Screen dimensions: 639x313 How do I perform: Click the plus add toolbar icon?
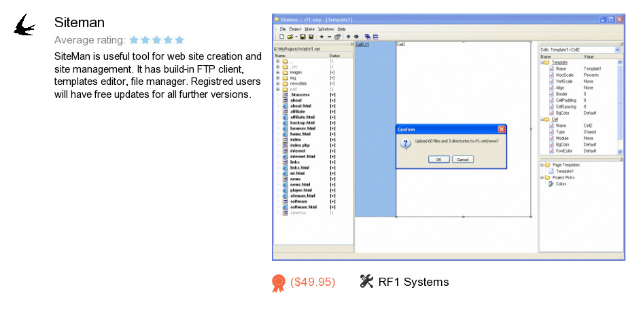coord(322,37)
